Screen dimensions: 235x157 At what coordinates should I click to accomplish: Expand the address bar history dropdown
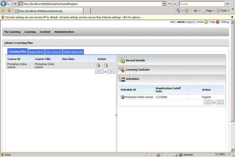(x=164, y=4)
